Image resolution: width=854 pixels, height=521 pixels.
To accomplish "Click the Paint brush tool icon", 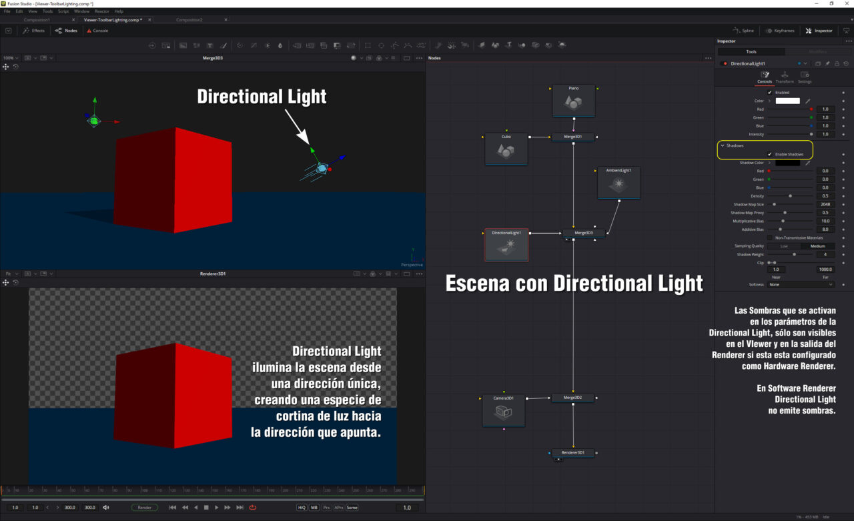I will click(224, 46).
